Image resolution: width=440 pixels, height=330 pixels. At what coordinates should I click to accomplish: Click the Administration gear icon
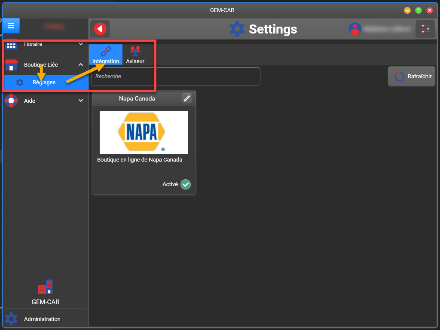[11, 319]
